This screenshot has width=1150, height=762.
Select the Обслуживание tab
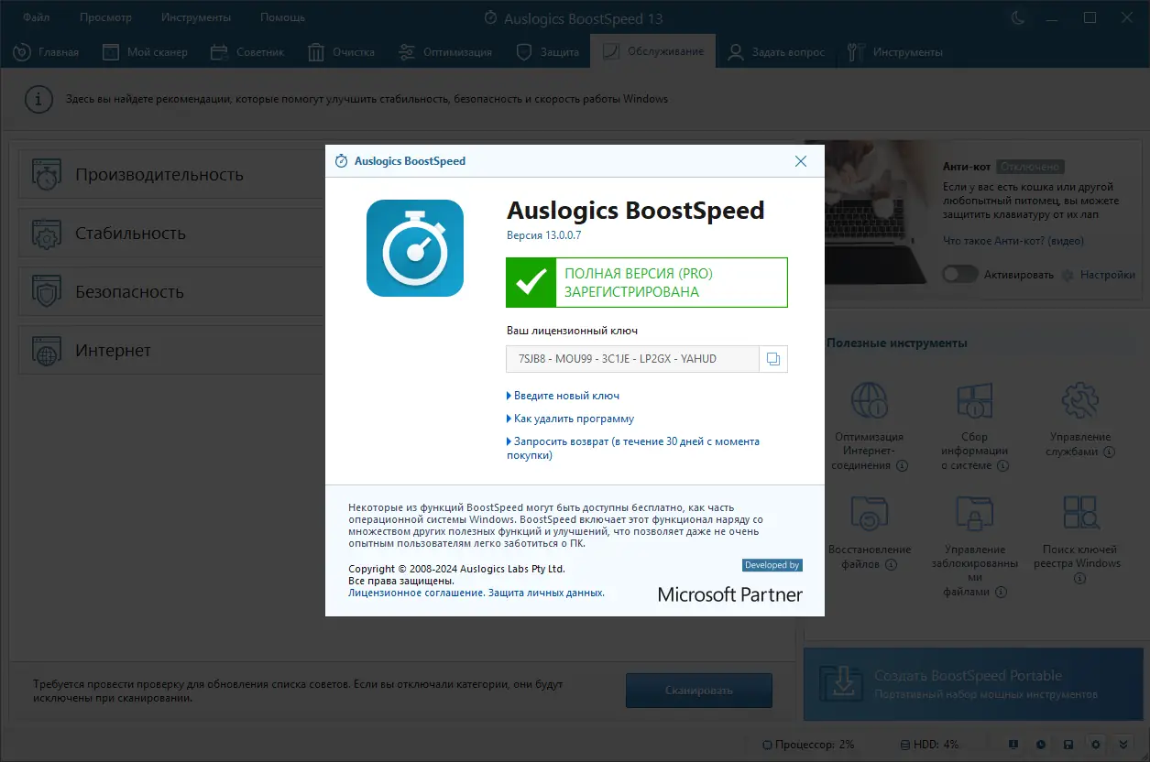coord(653,51)
